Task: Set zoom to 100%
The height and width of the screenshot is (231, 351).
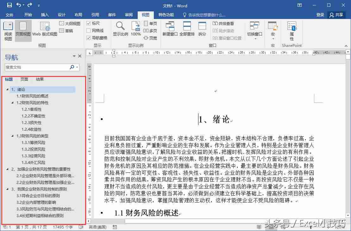Action: point(136,29)
